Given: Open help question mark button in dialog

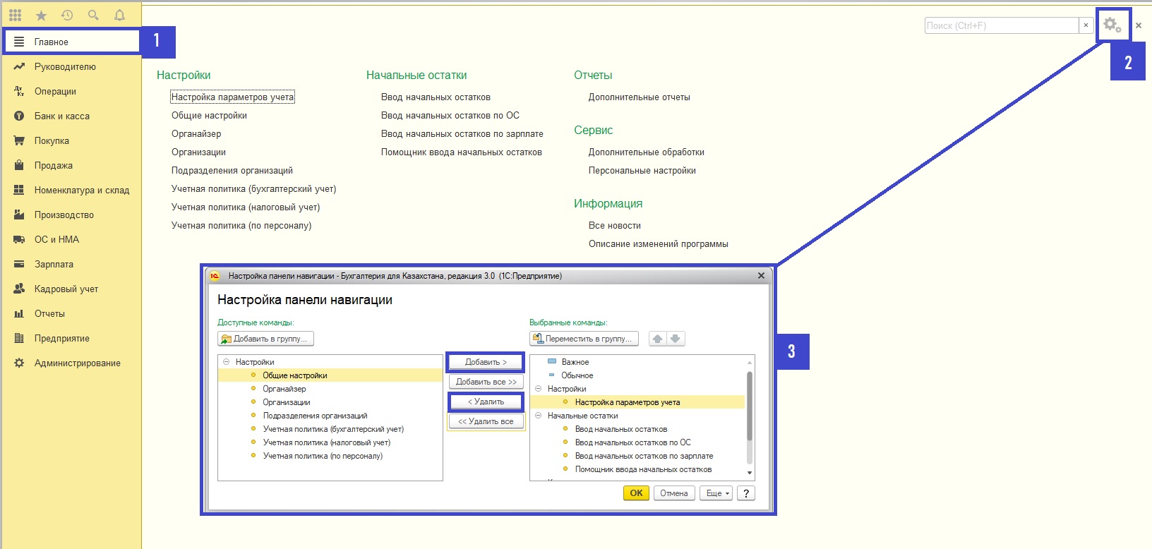Looking at the screenshot, I should click(x=746, y=493).
